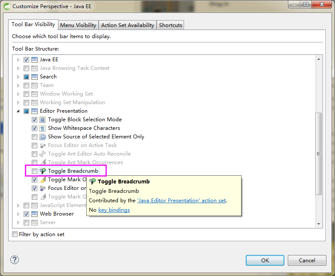
Task: Expand the Working Set Manipulation node
Action: tap(18, 103)
